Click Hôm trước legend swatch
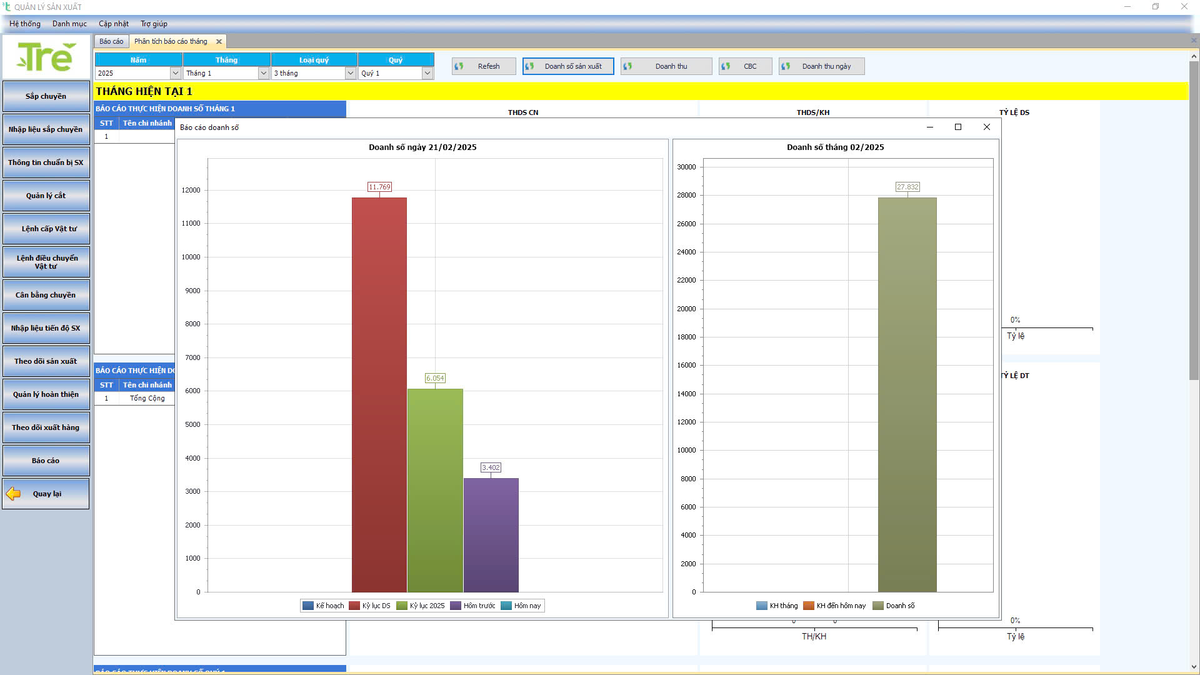Viewport: 1200px width, 675px height. point(456,606)
